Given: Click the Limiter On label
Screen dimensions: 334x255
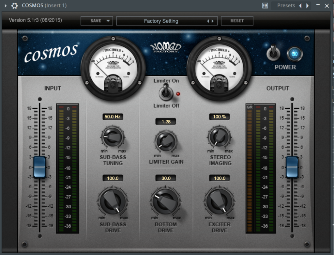Looking at the screenshot, I should 166,81.
